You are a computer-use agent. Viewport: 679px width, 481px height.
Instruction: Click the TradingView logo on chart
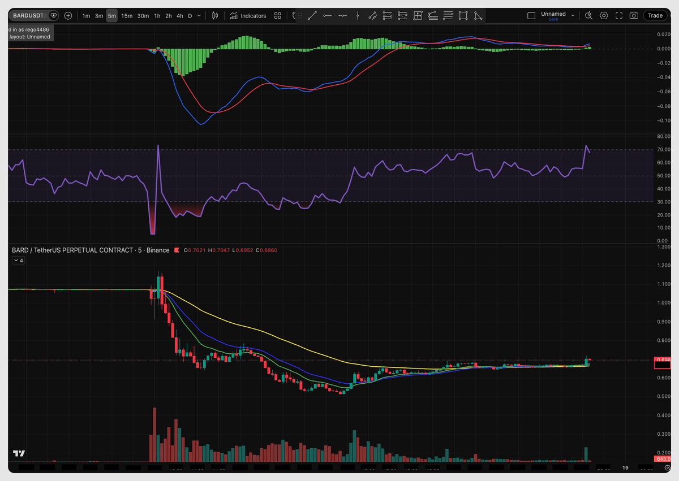point(19,453)
